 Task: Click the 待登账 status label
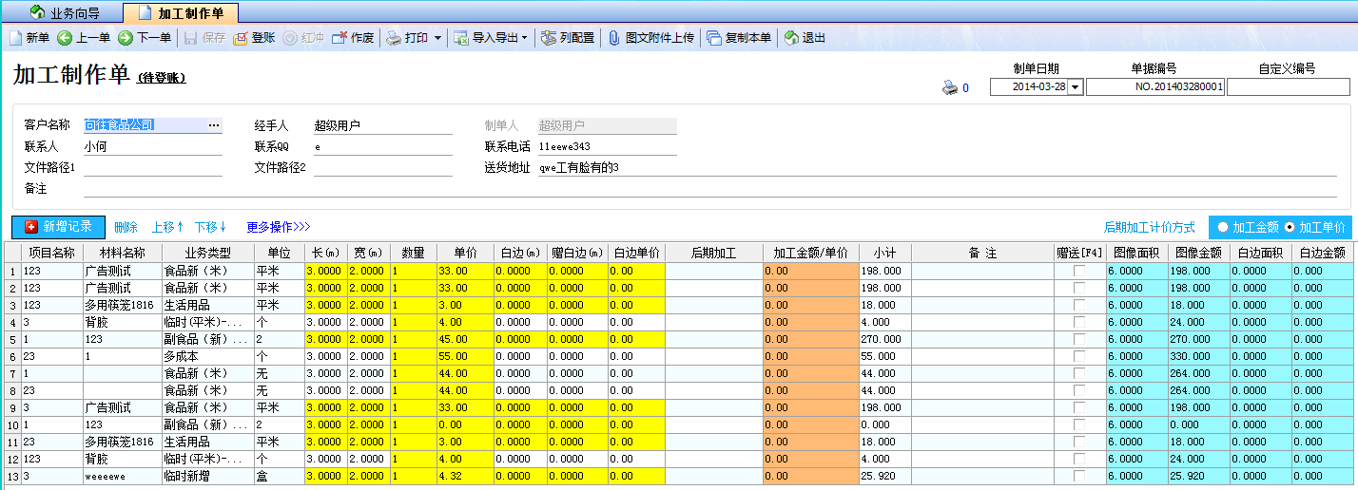[162, 78]
